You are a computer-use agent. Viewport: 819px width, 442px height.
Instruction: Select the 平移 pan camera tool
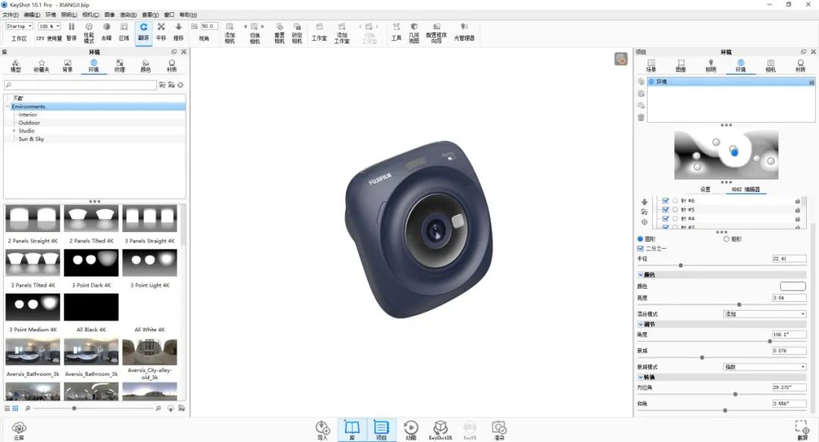[x=161, y=27]
